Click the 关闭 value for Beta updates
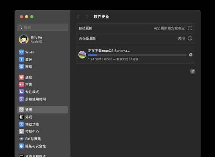Image resolution: width=215 pixels, height=157 pixels. click(181, 38)
